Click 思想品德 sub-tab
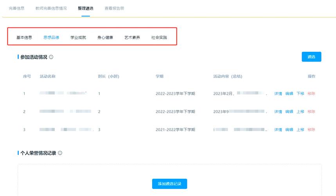 pyautogui.click(x=51, y=38)
